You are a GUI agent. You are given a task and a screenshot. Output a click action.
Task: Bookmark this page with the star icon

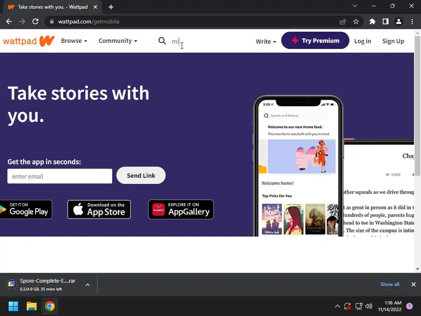pos(356,21)
